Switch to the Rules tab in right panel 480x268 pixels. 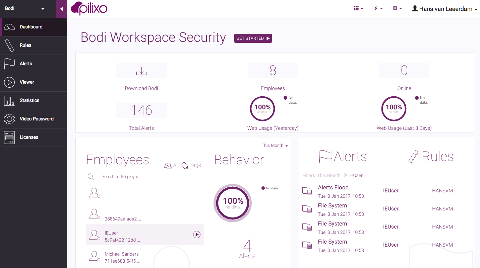(431, 157)
